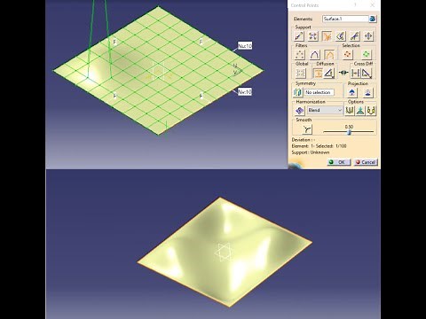The height and width of the screenshot is (319, 426).
Task: Click the 'Deviation : -' text
Action: coord(304,140)
